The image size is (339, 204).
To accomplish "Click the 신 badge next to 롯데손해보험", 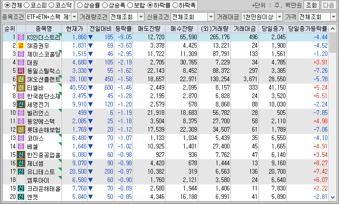I will tap(21, 130).
